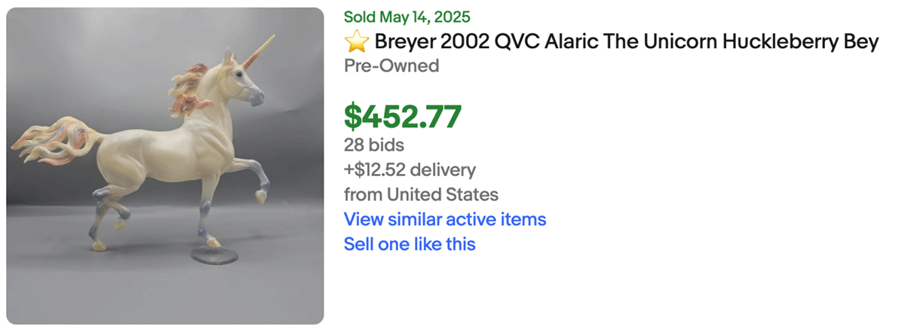The width and height of the screenshot is (905, 332).
Task: Select the $452.77 sold price
Action: 403,115
